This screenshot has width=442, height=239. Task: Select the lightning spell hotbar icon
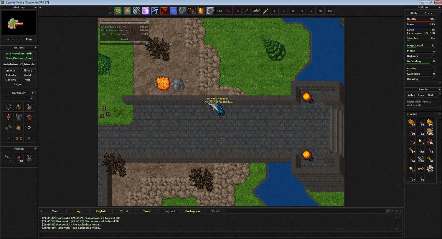[155, 11]
